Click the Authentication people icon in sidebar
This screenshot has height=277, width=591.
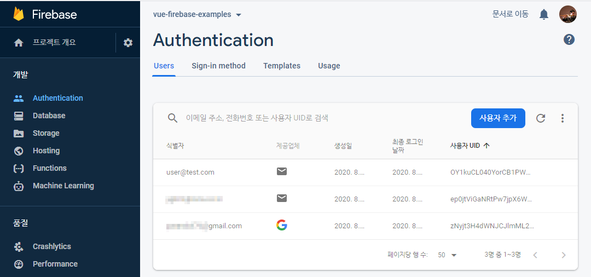tap(19, 99)
